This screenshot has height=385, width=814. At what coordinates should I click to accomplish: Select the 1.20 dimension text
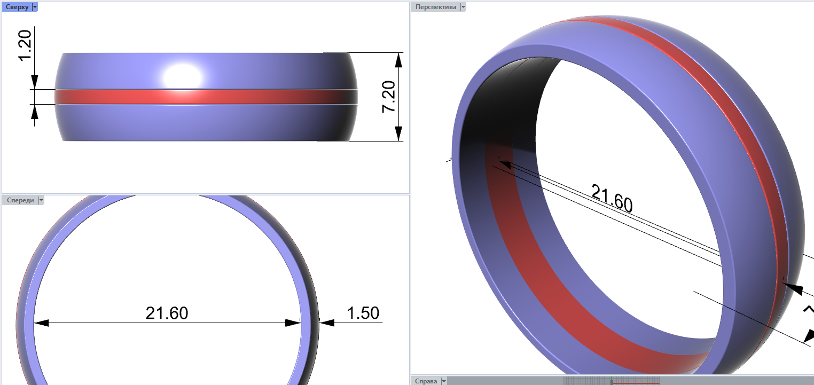click(x=25, y=46)
